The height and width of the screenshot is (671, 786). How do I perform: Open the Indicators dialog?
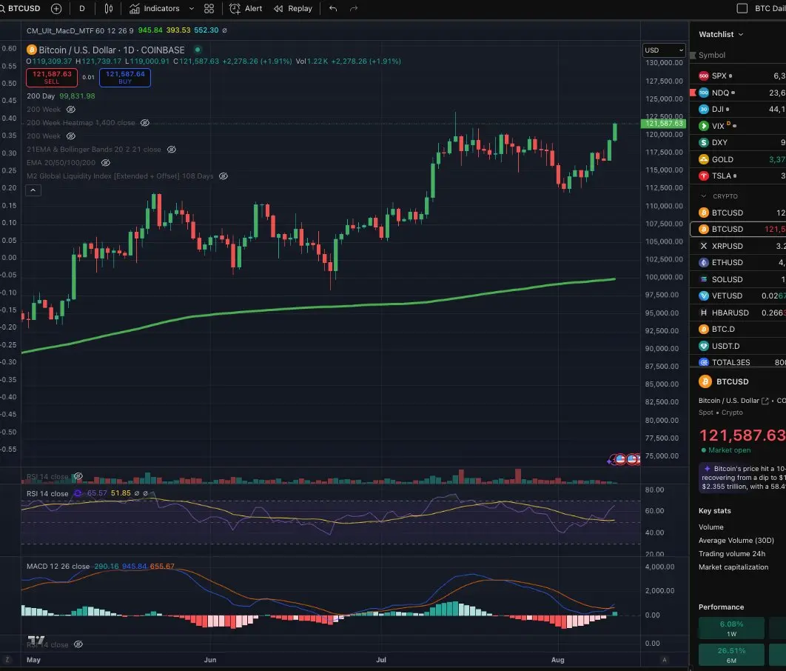pos(155,9)
